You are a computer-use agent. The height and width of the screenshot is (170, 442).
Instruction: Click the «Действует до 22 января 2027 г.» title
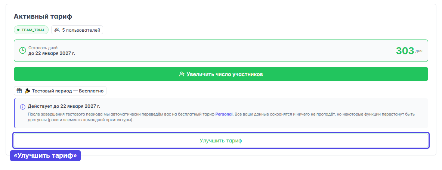click(64, 106)
